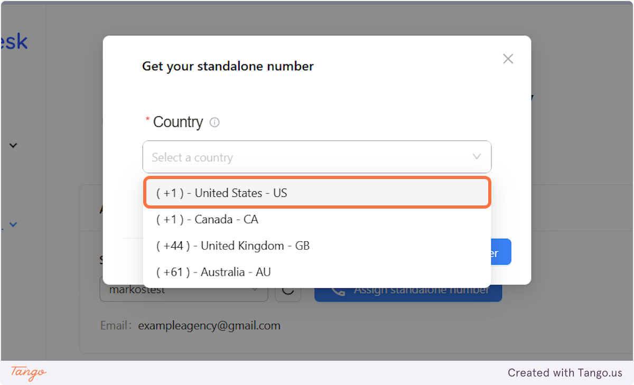Click the Get your standalone number heading
634x385 pixels.
[x=228, y=66]
